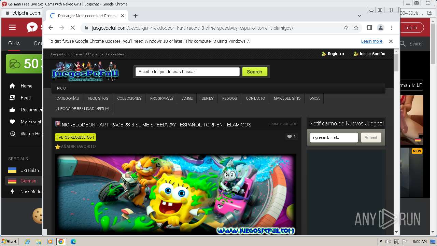
Task: Open media player taskbar icon
Action: click(50, 242)
